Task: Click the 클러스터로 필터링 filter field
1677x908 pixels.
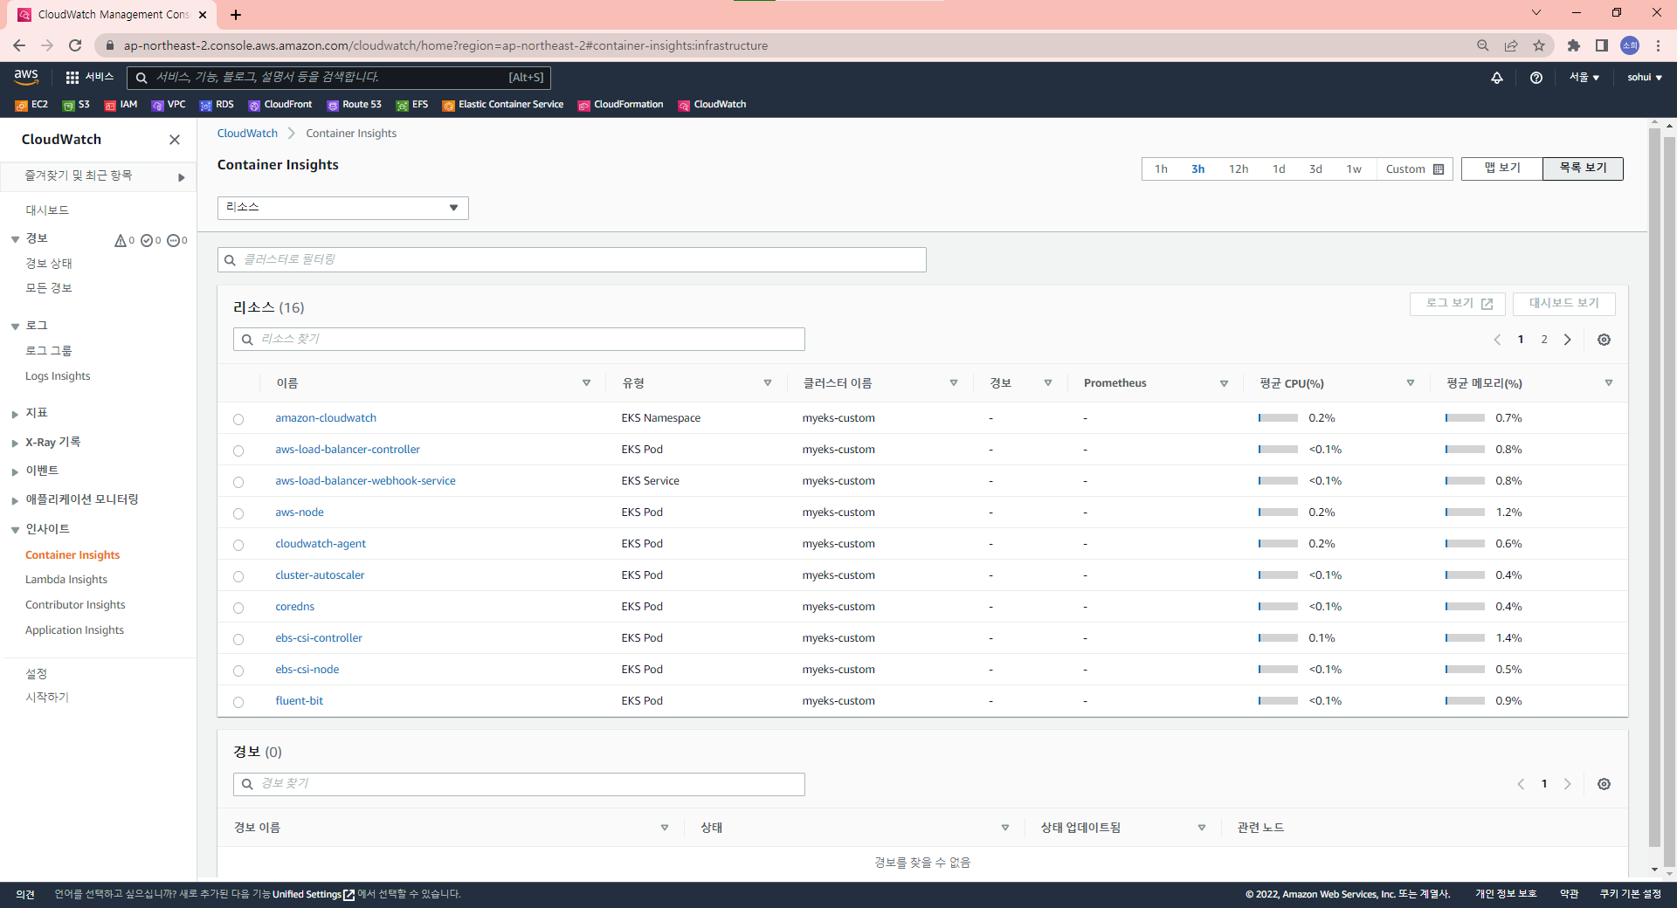Action: (x=572, y=260)
